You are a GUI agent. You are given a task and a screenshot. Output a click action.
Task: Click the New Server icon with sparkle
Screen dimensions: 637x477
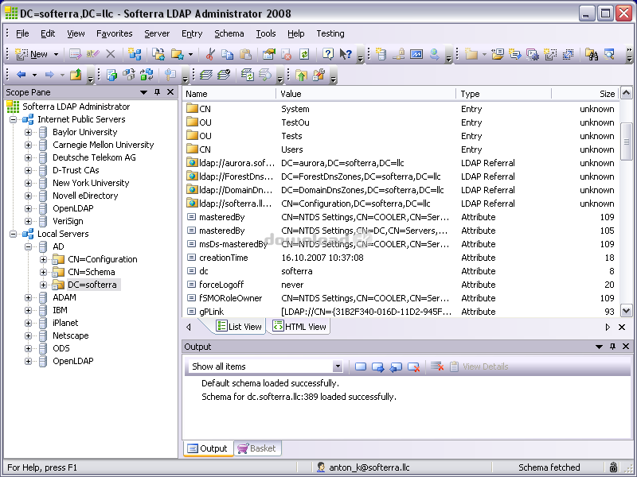[x=381, y=54]
